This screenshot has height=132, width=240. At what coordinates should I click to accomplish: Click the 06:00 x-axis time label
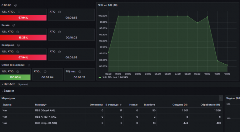pos(167,74)
